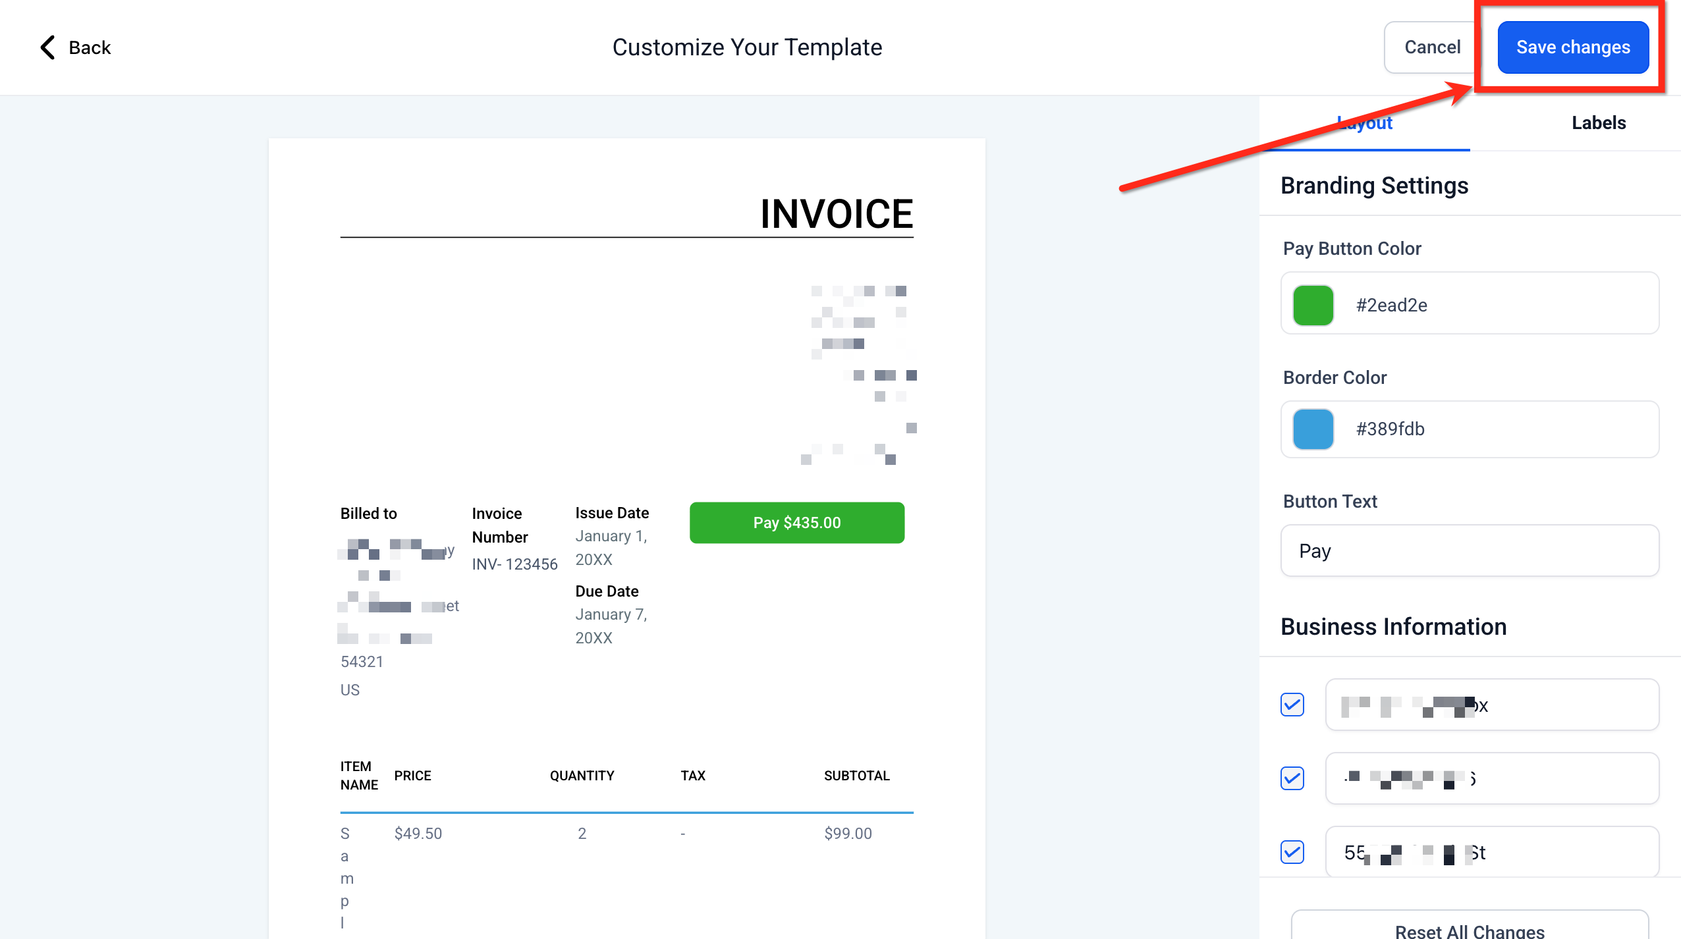Viewport: 1681px width, 939px height.
Task: Switch to the Layout tab
Action: pos(1365,123)
